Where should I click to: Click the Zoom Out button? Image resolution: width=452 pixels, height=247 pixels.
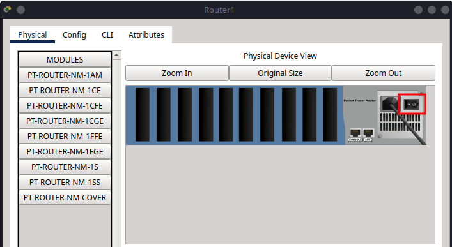click(x=384, y=73)
